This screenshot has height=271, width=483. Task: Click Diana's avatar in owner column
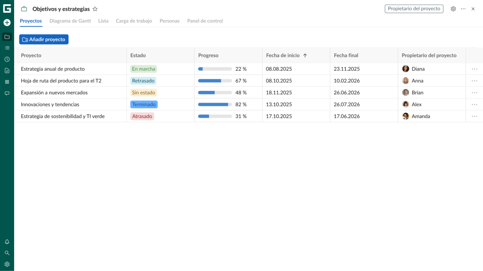[x=405, y=69]
